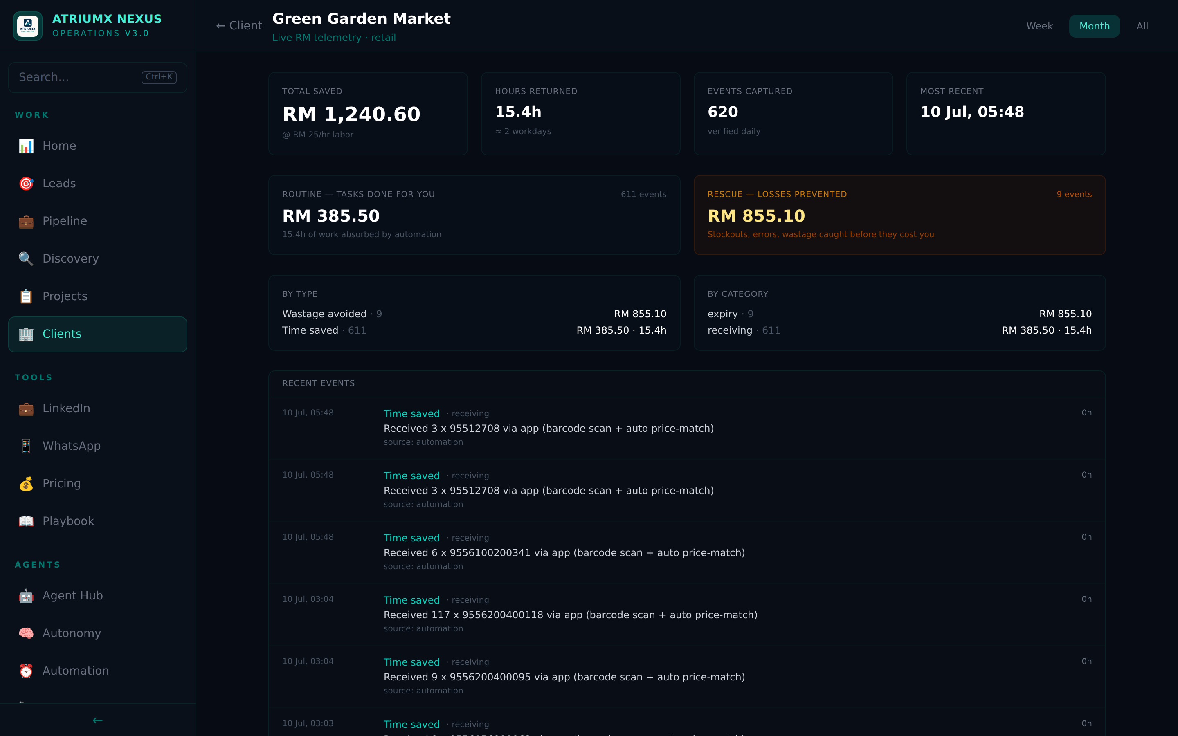Go to the Pipeline label

point(65,221)
